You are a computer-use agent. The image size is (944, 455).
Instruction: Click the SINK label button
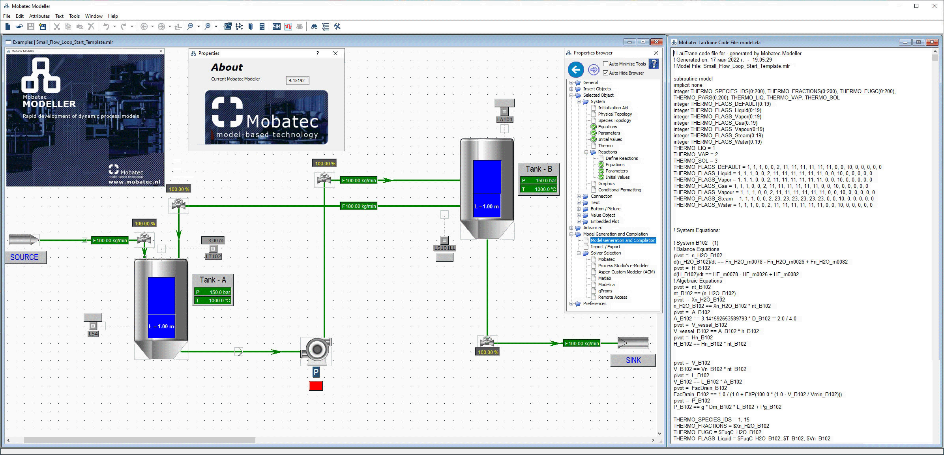tap(633, 360)
